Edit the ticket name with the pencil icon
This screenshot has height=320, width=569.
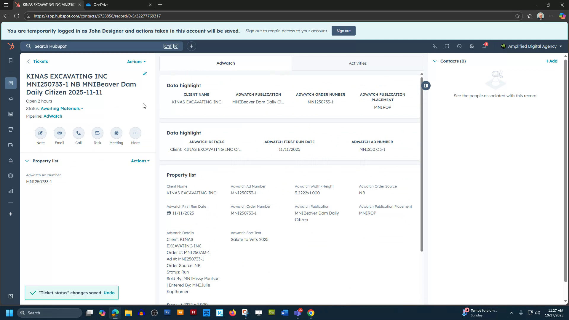pyautogui.click(x=145, y=73)
